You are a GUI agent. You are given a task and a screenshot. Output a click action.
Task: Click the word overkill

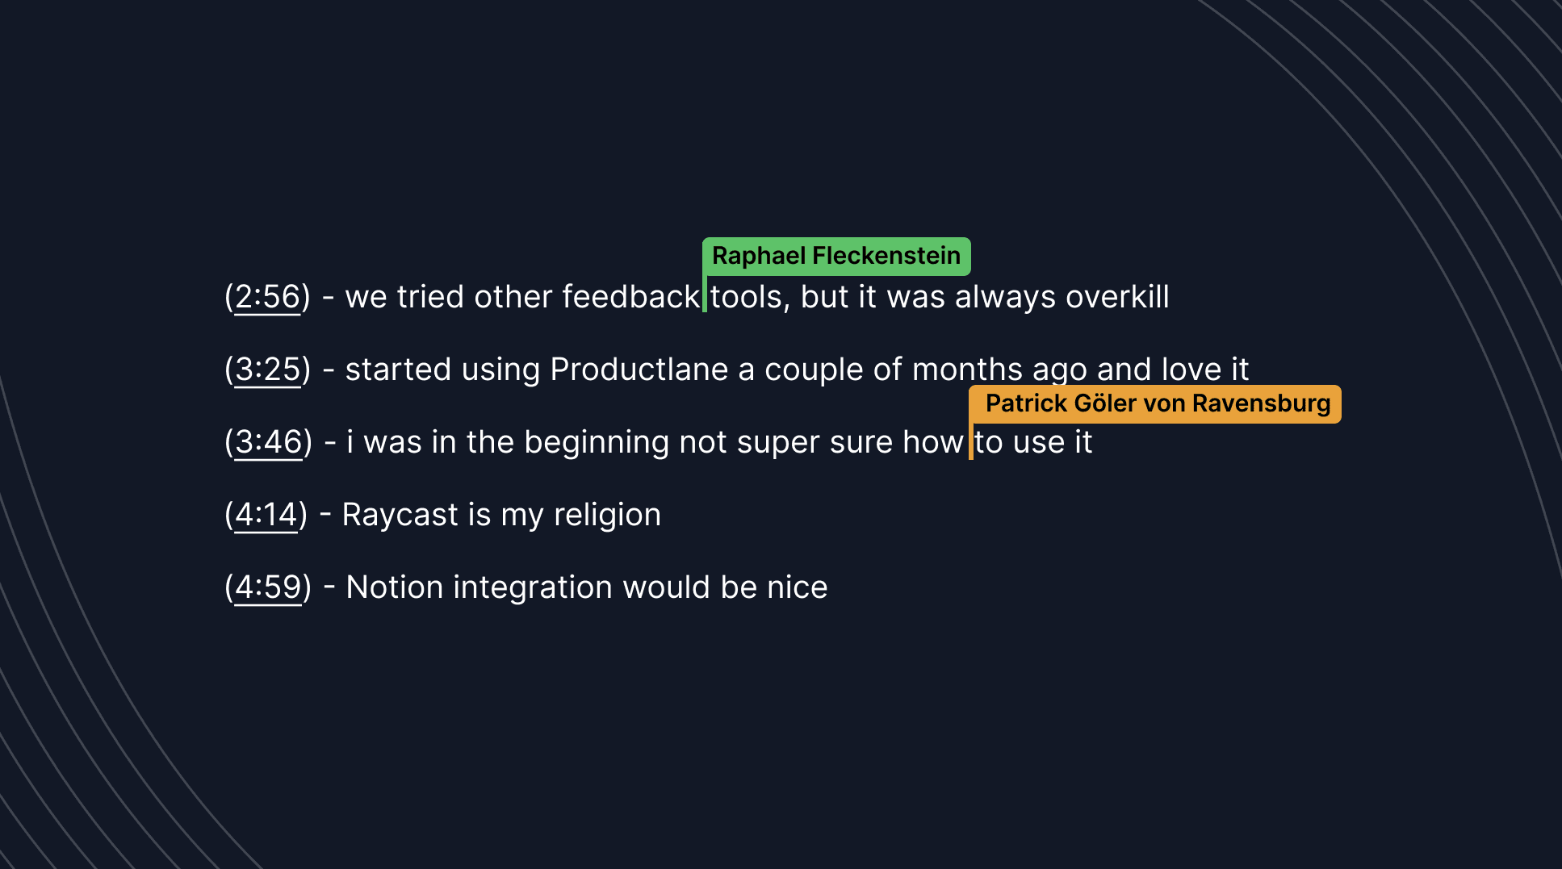(1116, 297)
